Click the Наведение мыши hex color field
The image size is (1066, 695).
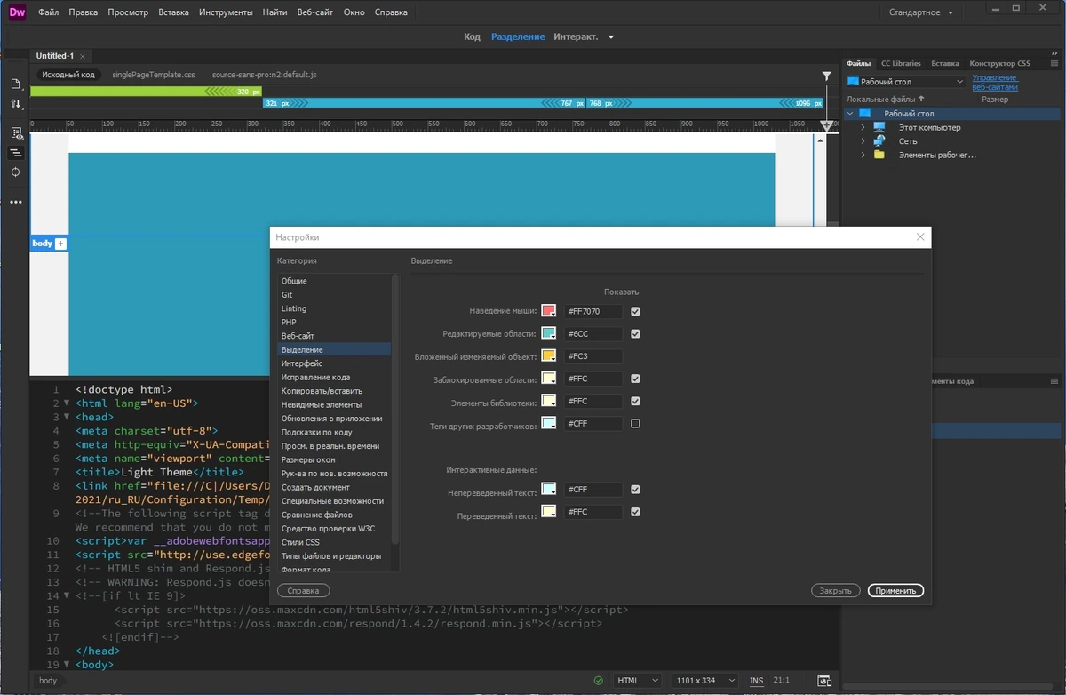click(x=593, y=311)
